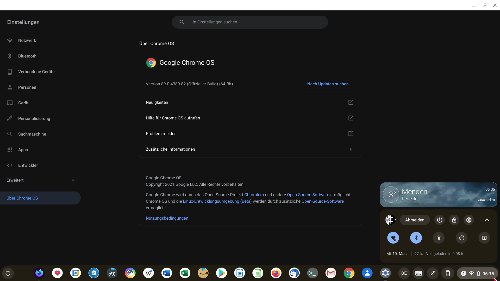This screenshot has height=281, width=500.
Task: Click the search magnifier icon
Action: [x=182, y=22]
